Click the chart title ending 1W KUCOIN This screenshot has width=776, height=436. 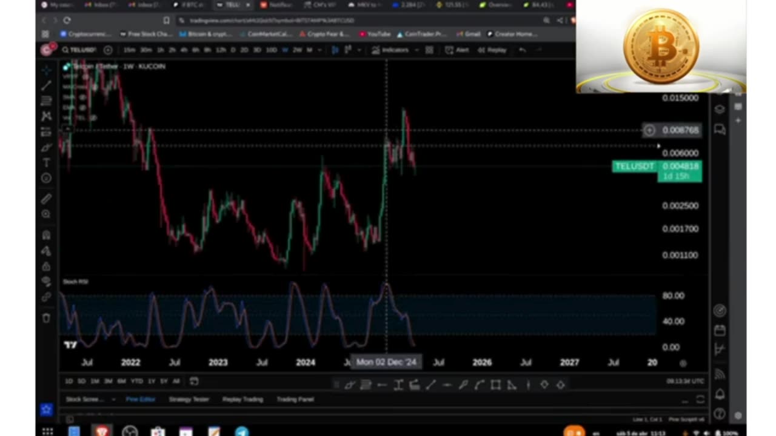(118, 66)
